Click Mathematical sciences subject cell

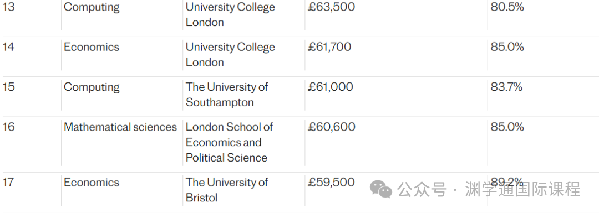point(120,127)
